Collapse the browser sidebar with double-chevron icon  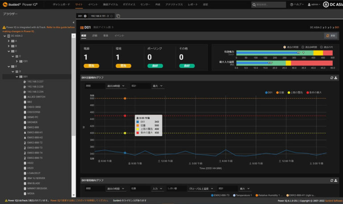pyautogui.click(x=73, y=22)
